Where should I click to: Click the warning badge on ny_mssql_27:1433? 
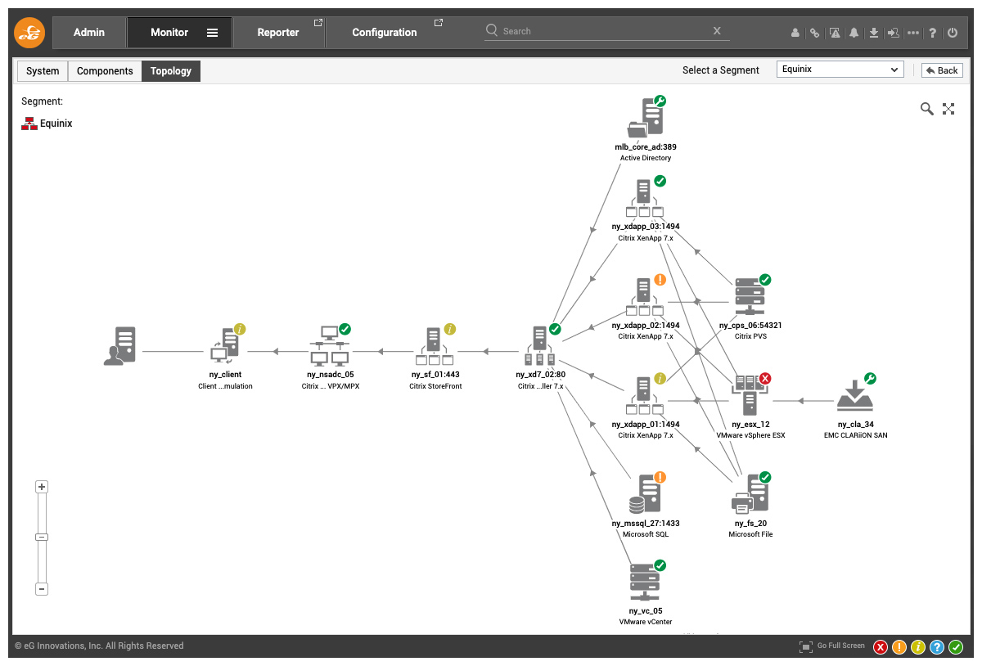tap(660, 477)
